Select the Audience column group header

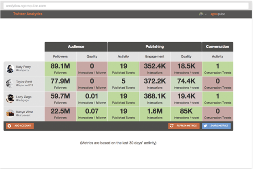pos(76,47)
